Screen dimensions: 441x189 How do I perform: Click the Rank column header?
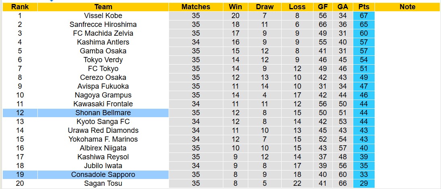tap(20, 7)
